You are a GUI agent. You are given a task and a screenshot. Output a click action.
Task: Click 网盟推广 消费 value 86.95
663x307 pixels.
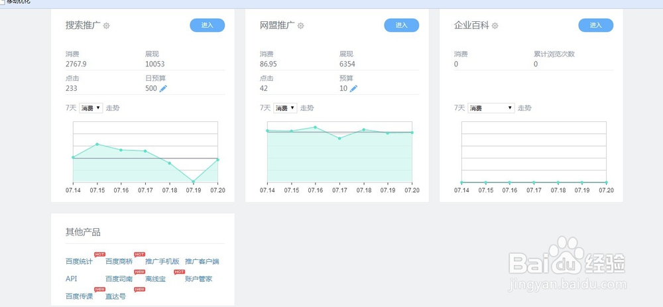point(269,64)
